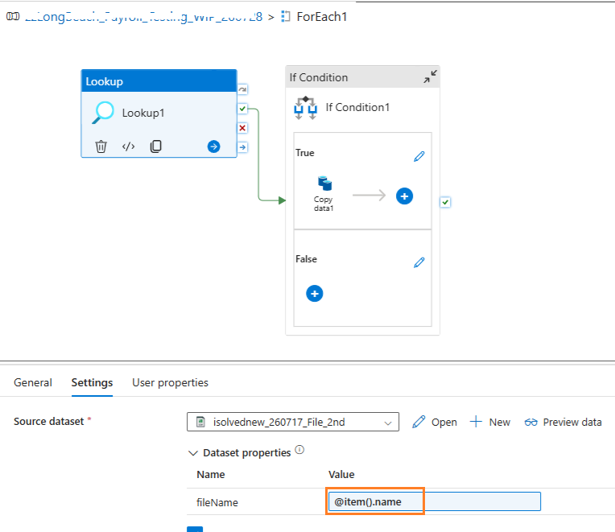Screen dimensions: 615x532
Task: Add activity in the False branch
Action: click(x=315, y=294)
